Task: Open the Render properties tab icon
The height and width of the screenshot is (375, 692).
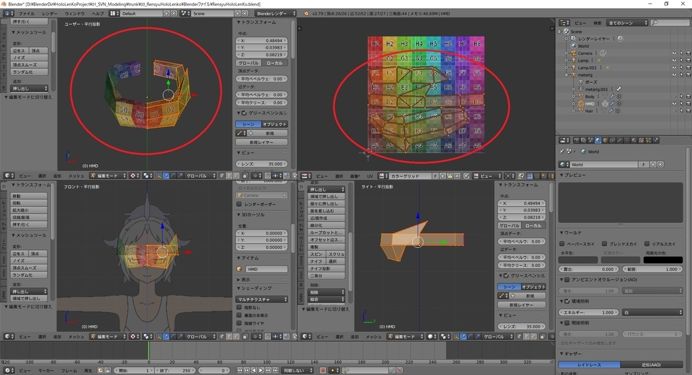Action: [x=576, y=141]
